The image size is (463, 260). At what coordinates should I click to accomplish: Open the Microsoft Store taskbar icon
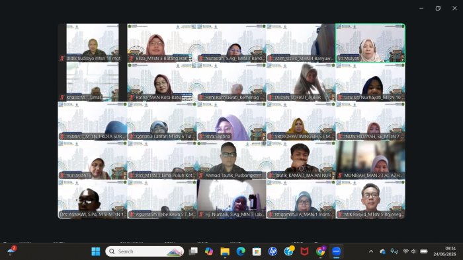pos(257,251)
